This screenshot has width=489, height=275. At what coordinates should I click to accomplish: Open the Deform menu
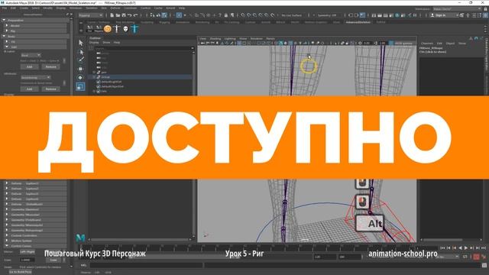(115, 8)
